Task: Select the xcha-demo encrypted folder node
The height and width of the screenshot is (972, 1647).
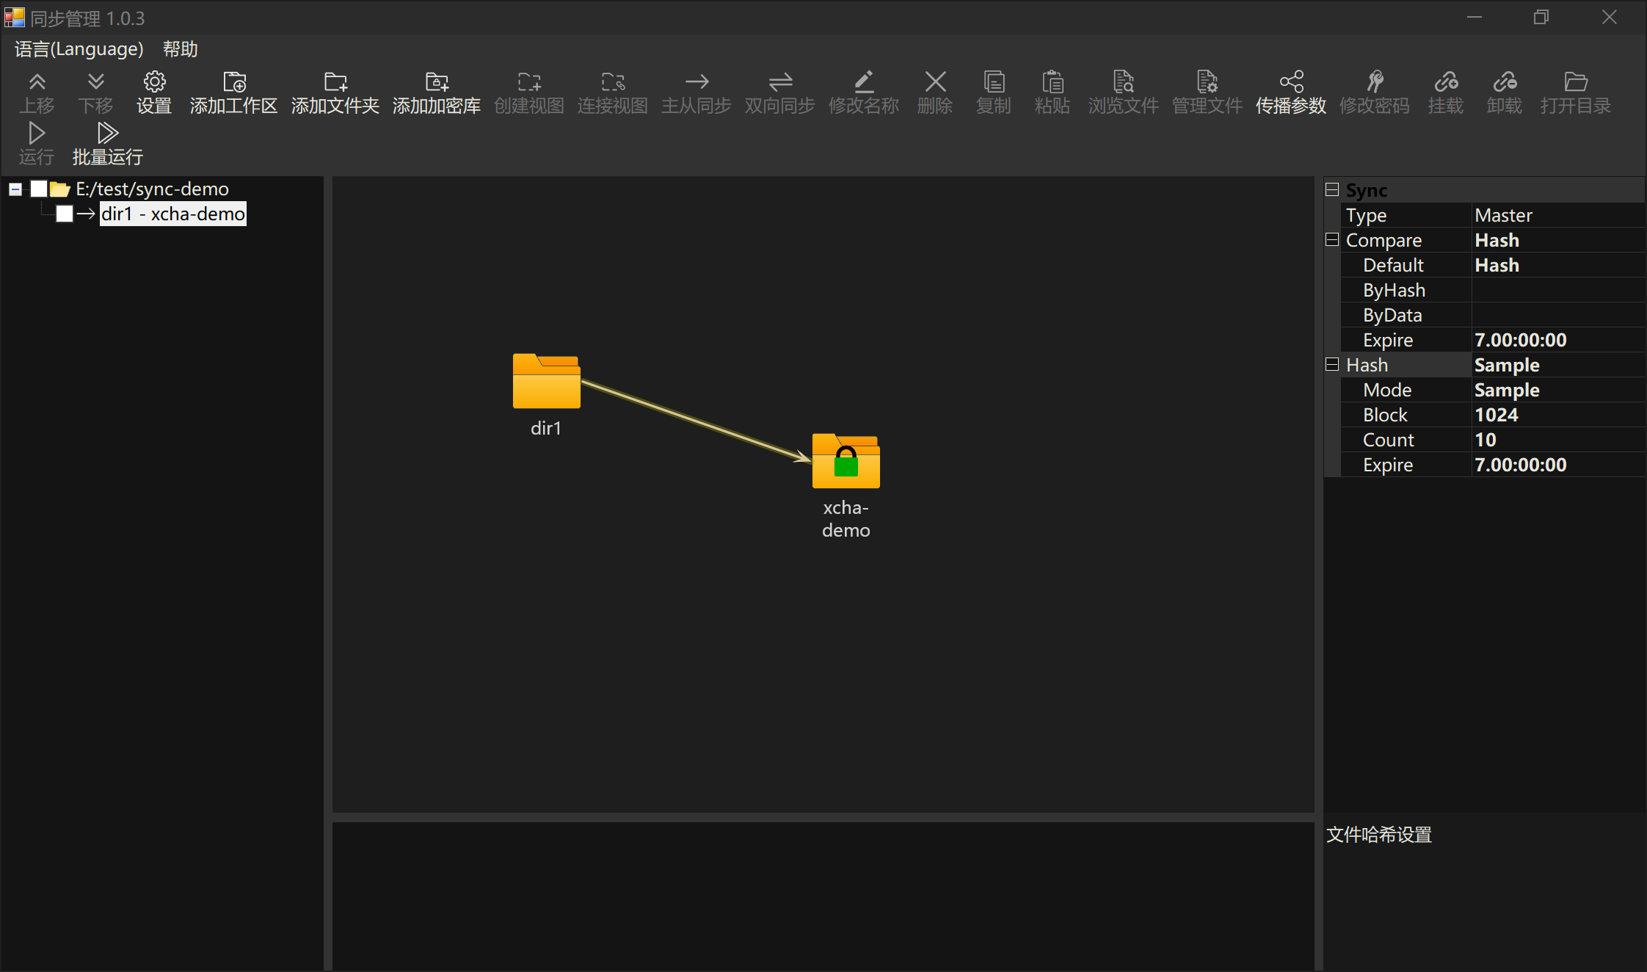Action: 846,462
